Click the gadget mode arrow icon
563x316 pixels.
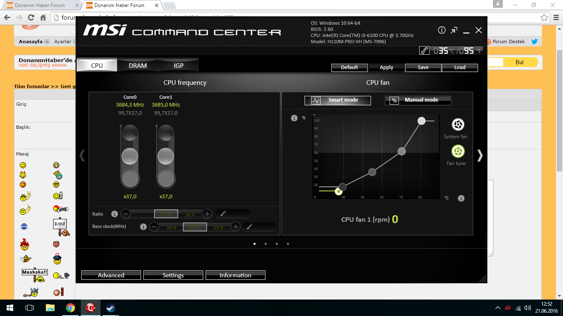[454, 30]
